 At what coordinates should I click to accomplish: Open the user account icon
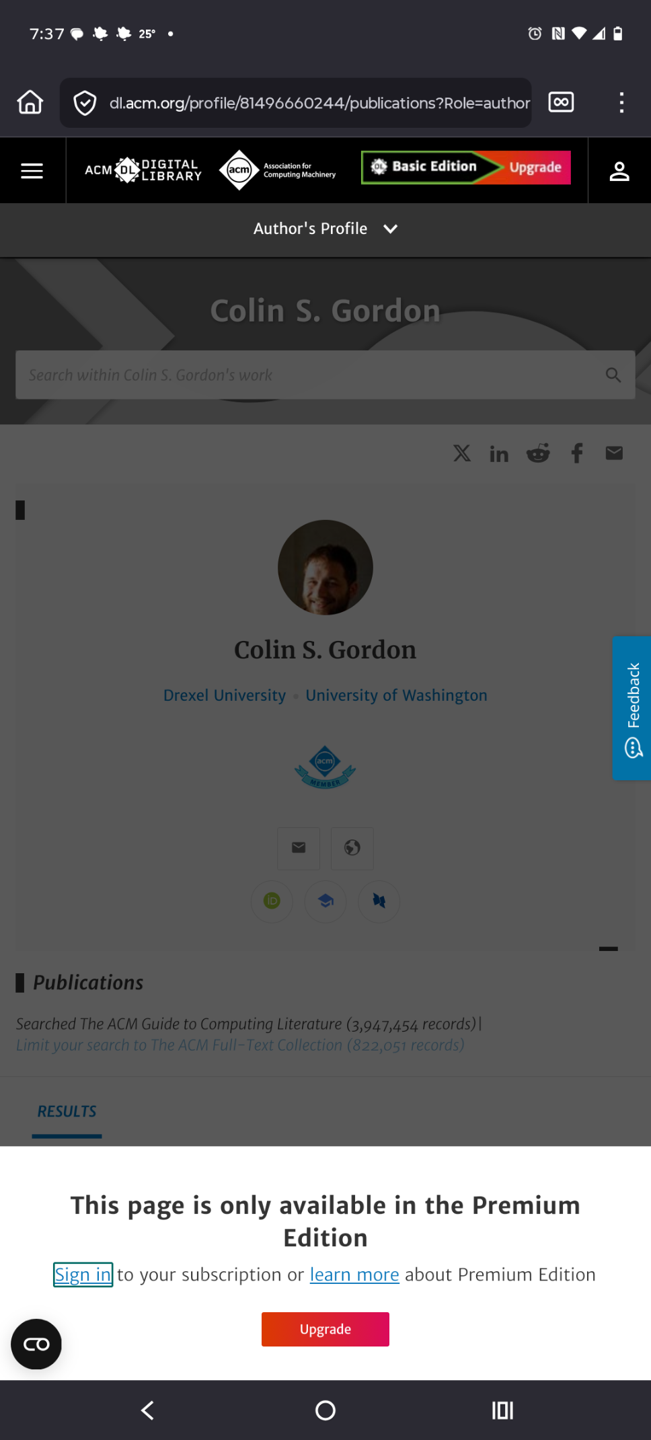click(619, 171)
